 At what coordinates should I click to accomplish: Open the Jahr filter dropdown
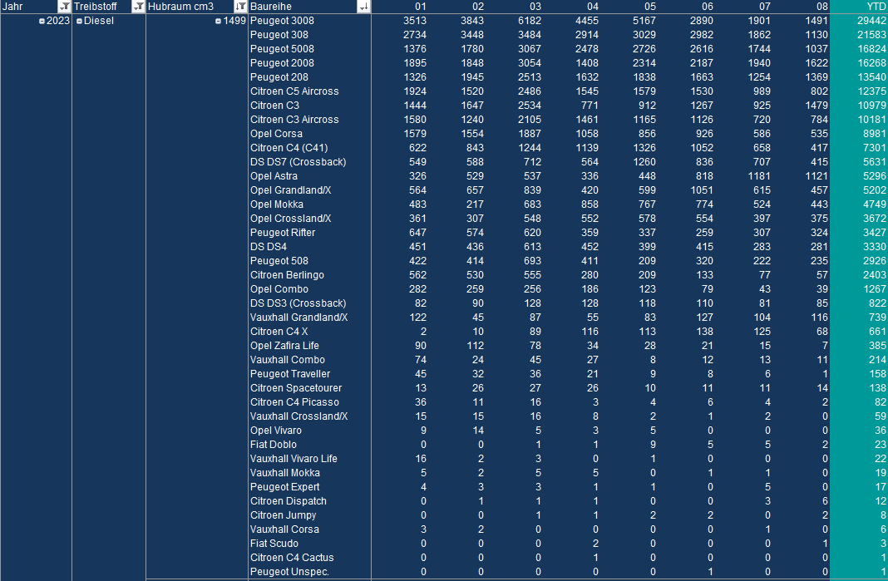click(x=64, y=7)
